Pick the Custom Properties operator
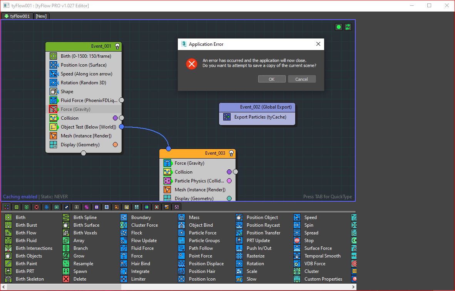Viewport: 455px width, 291px height. point(318,279)
